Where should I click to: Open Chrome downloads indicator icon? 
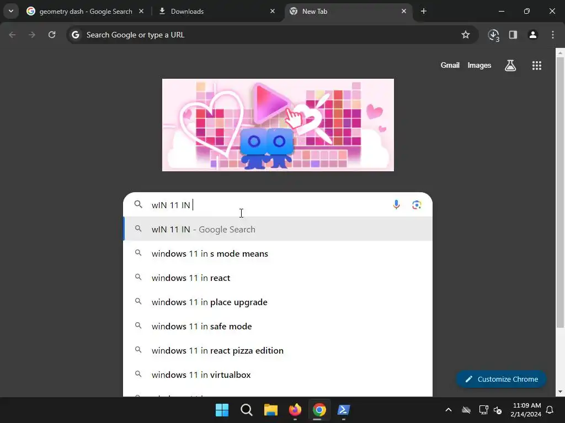pos(493,35)
